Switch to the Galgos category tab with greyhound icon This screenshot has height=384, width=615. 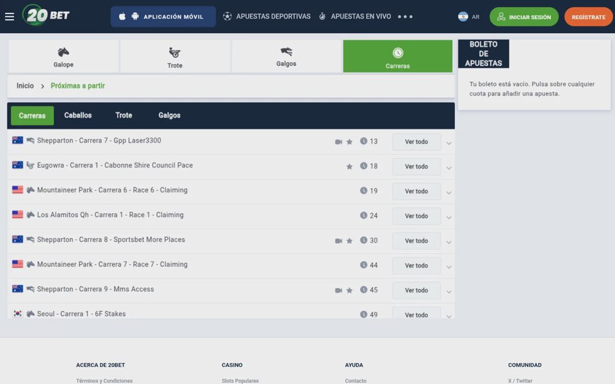[x=286, y=56]
